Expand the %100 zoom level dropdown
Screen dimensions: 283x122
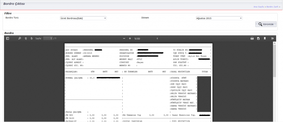[146, 39]
